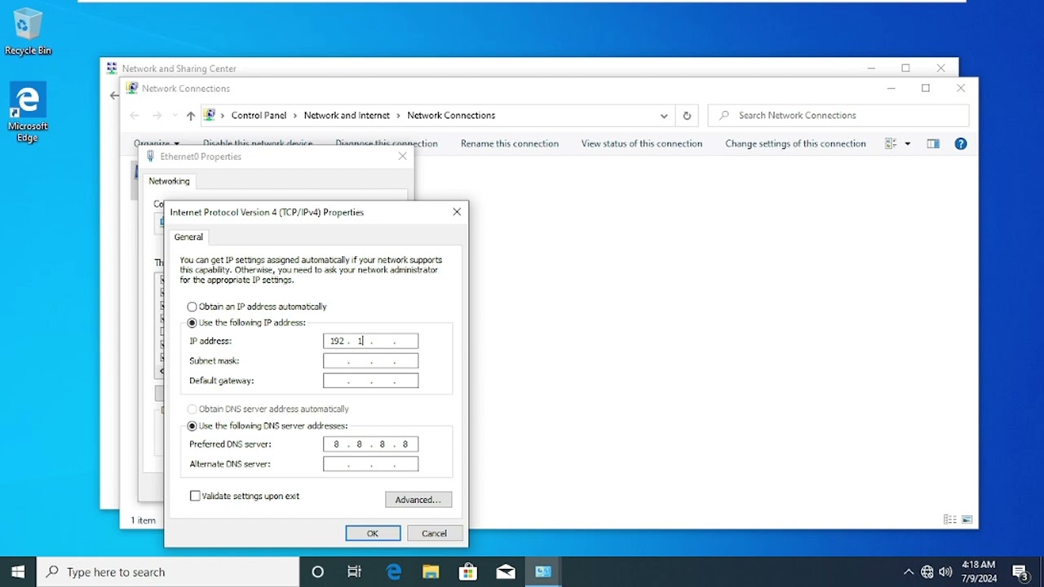The height and width of the screenshot is (587, 1044).
Task: Open the volume tray icon
Action: pyautogui.click(x=945, y=572)
